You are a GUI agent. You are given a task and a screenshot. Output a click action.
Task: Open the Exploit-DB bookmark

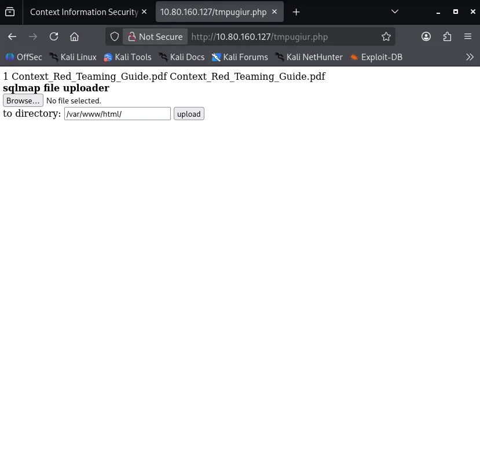tap(376, 57)
